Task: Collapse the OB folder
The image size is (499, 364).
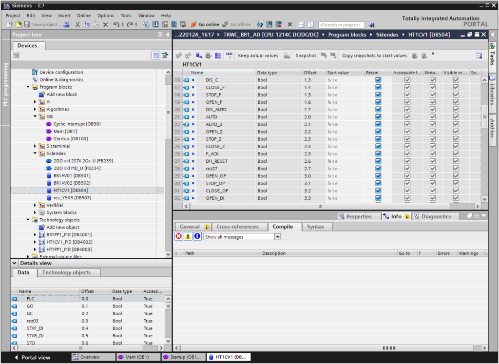Action: 35,116
